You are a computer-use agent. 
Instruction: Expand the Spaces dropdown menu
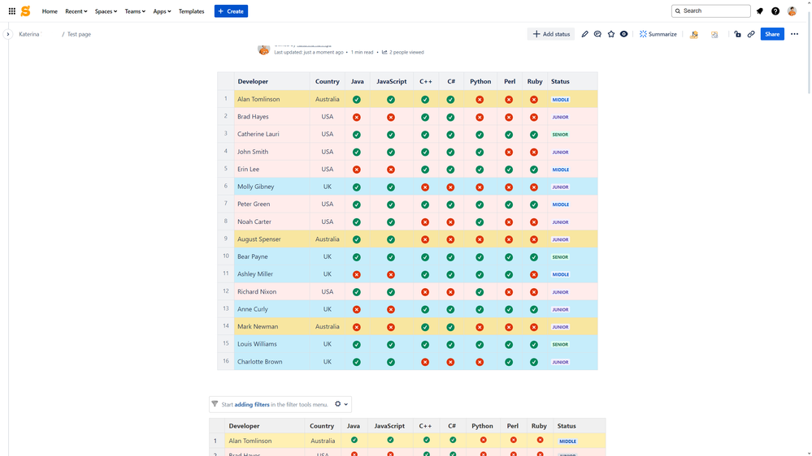point(106,11)
